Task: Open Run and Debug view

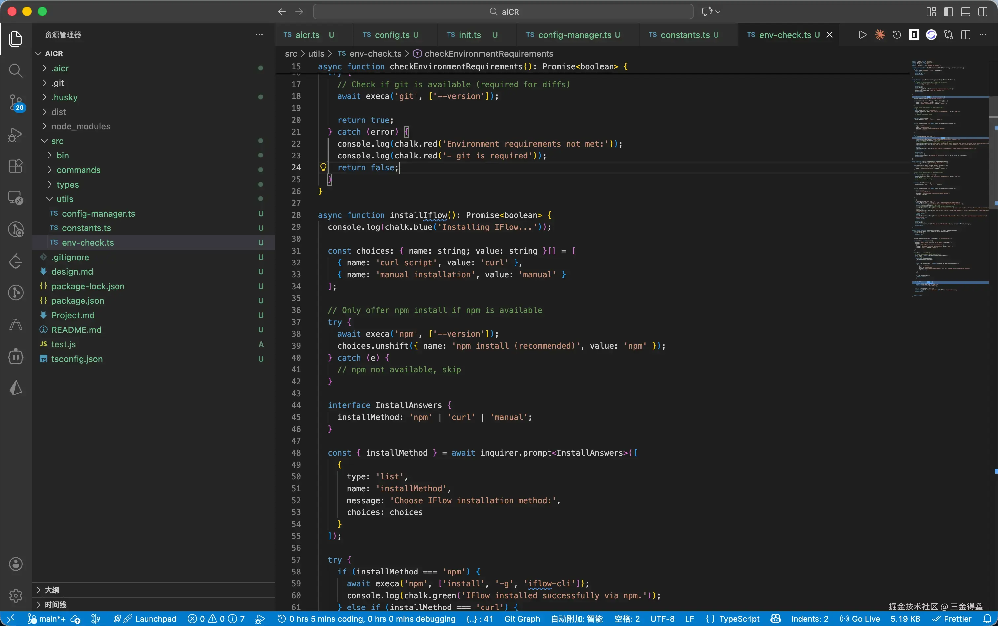Action: point(15,135)
